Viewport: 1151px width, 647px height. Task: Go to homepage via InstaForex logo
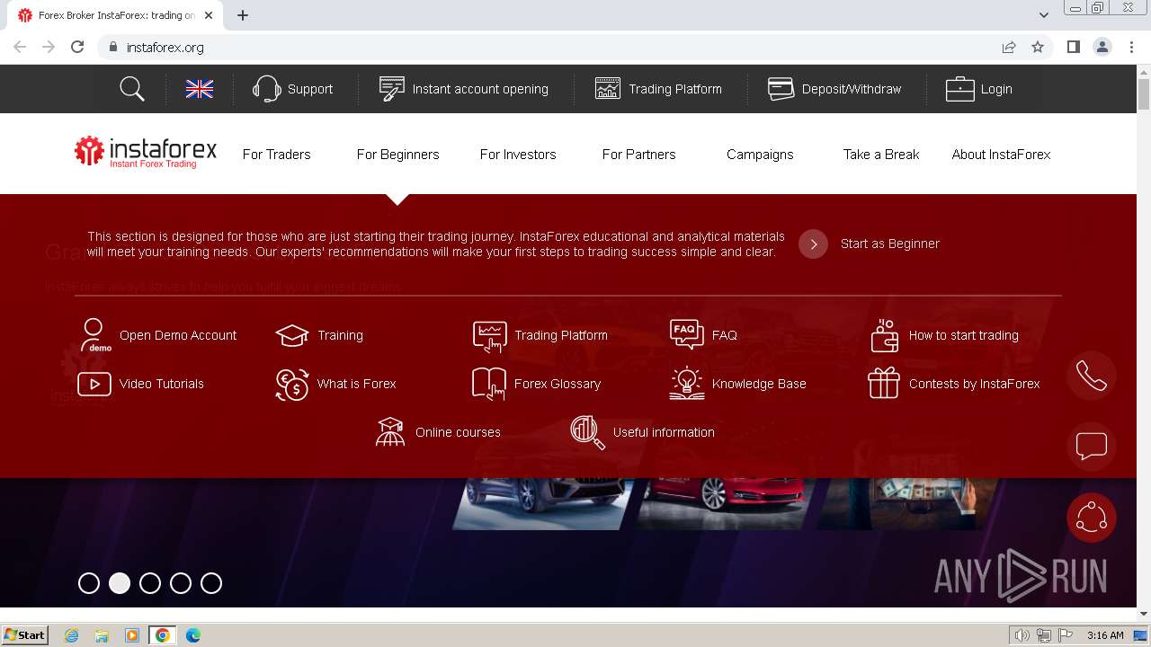tap(146, 153)
